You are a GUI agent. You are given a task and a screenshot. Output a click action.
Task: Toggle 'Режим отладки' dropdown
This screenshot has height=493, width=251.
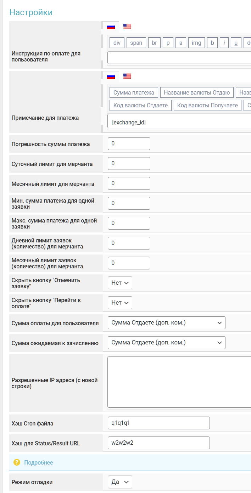tap(120, 482)
